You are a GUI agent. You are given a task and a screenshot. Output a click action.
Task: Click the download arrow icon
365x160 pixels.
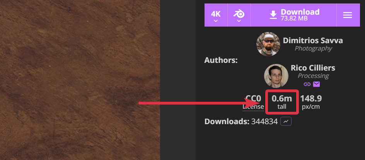click(273, 15)
